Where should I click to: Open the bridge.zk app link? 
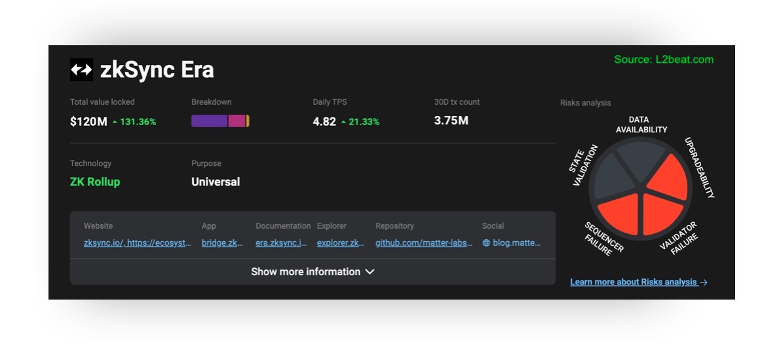(222, 243)
